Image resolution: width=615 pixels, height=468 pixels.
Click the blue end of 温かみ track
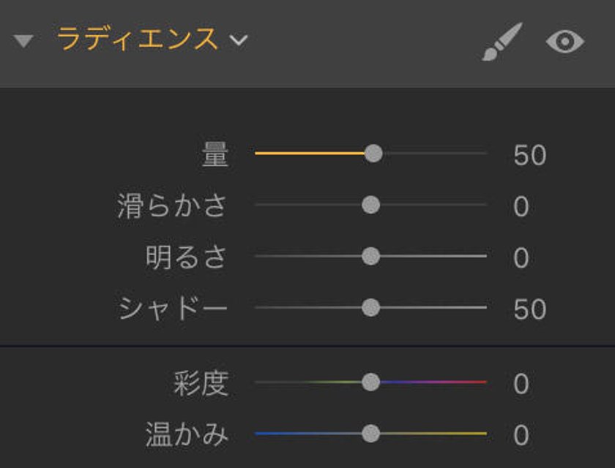(x=266, y=434)
